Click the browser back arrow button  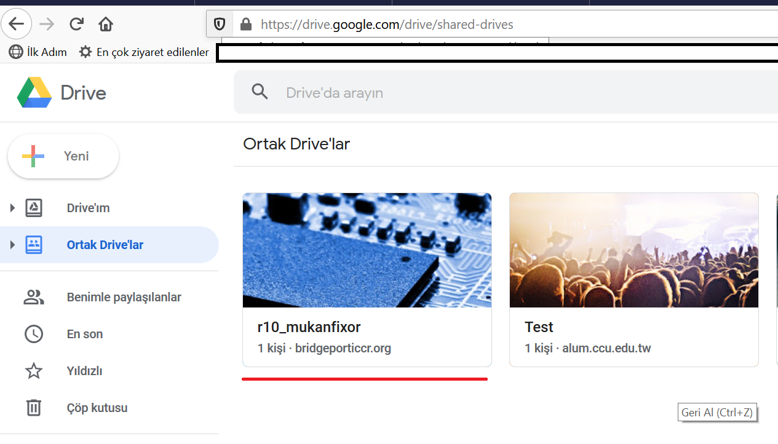pyautogui.click(x=16, y=25)
